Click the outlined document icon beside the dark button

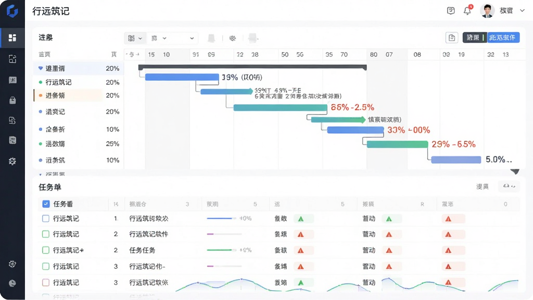pos(452,37)
